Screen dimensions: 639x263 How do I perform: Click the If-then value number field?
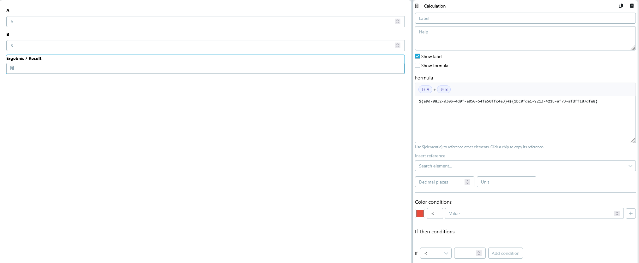pos(470,253)
